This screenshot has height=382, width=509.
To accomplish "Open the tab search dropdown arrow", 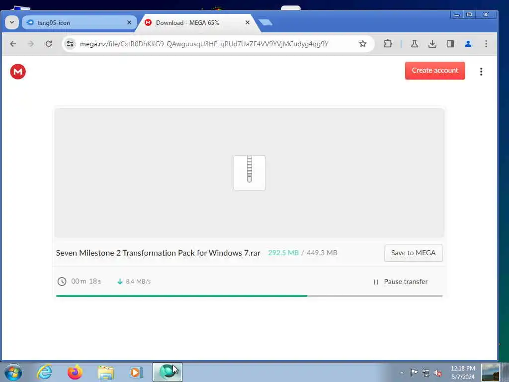I will (12, 23).
